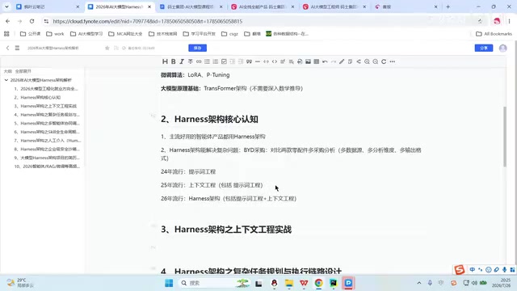
Task: Open the Windows Start menu
Action: point(169,283)
